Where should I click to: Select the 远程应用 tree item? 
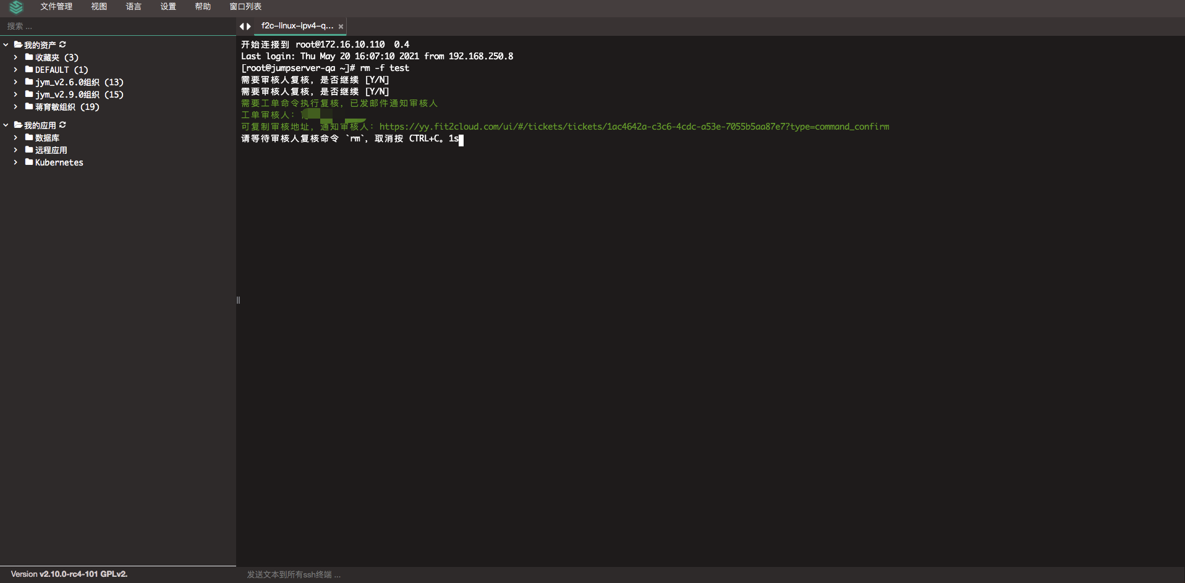[51, 150]
